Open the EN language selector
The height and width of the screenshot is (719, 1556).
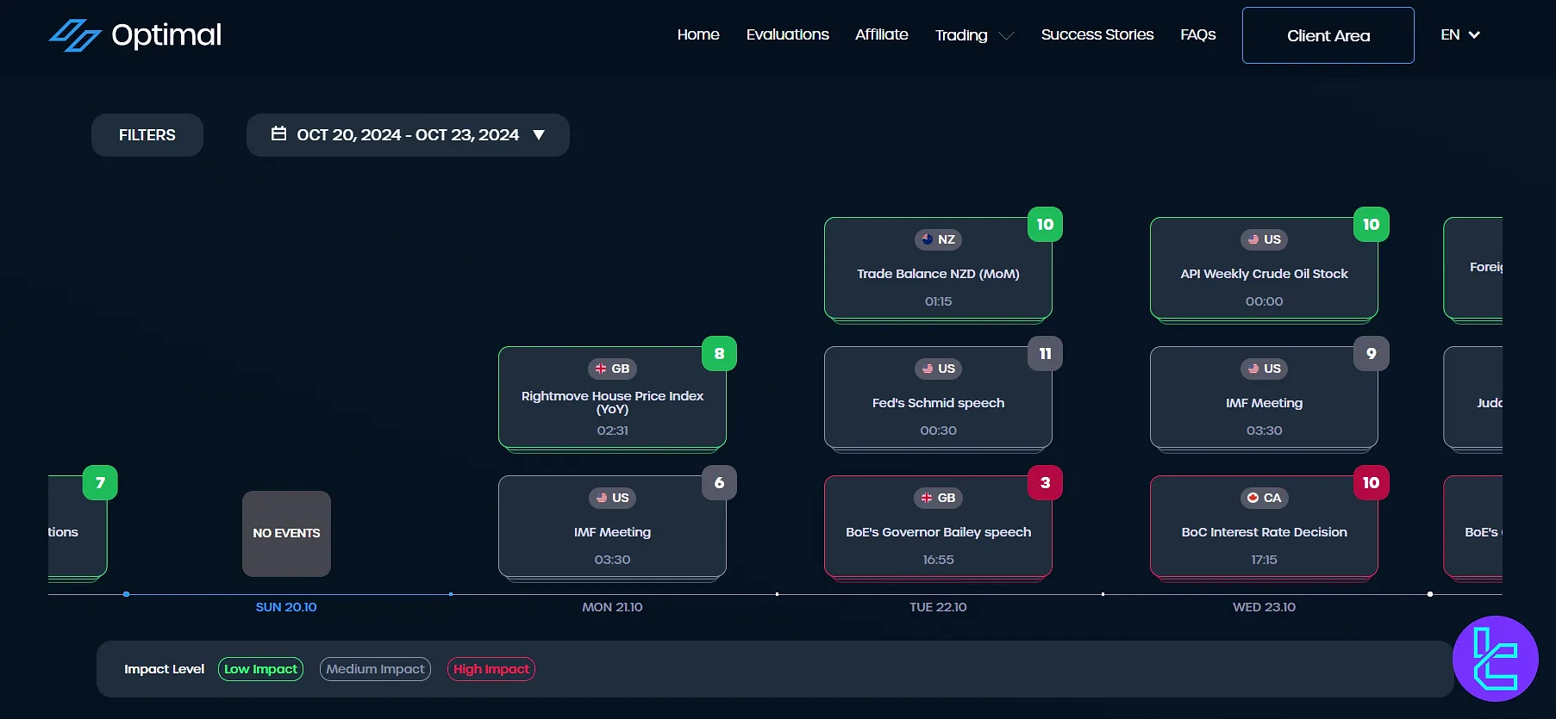coord(1459,35)
